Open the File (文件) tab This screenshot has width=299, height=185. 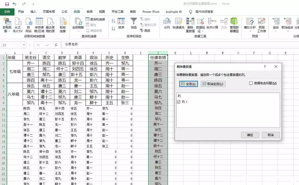[x=7, y=12]
